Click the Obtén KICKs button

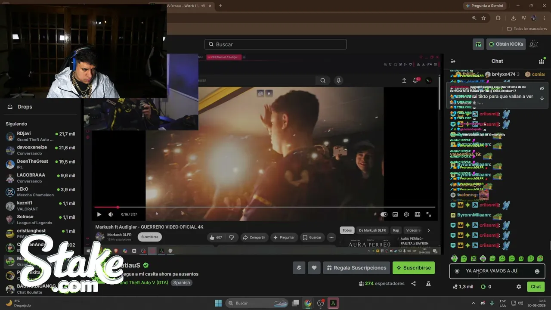pyautogui.click(x=506, y=44)
